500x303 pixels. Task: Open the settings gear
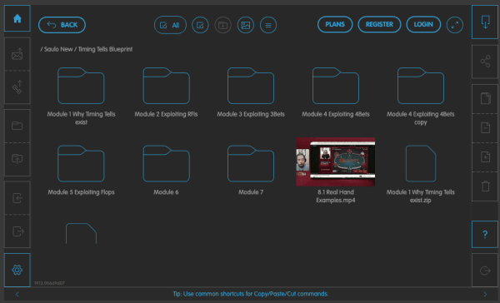pos(17,270)
